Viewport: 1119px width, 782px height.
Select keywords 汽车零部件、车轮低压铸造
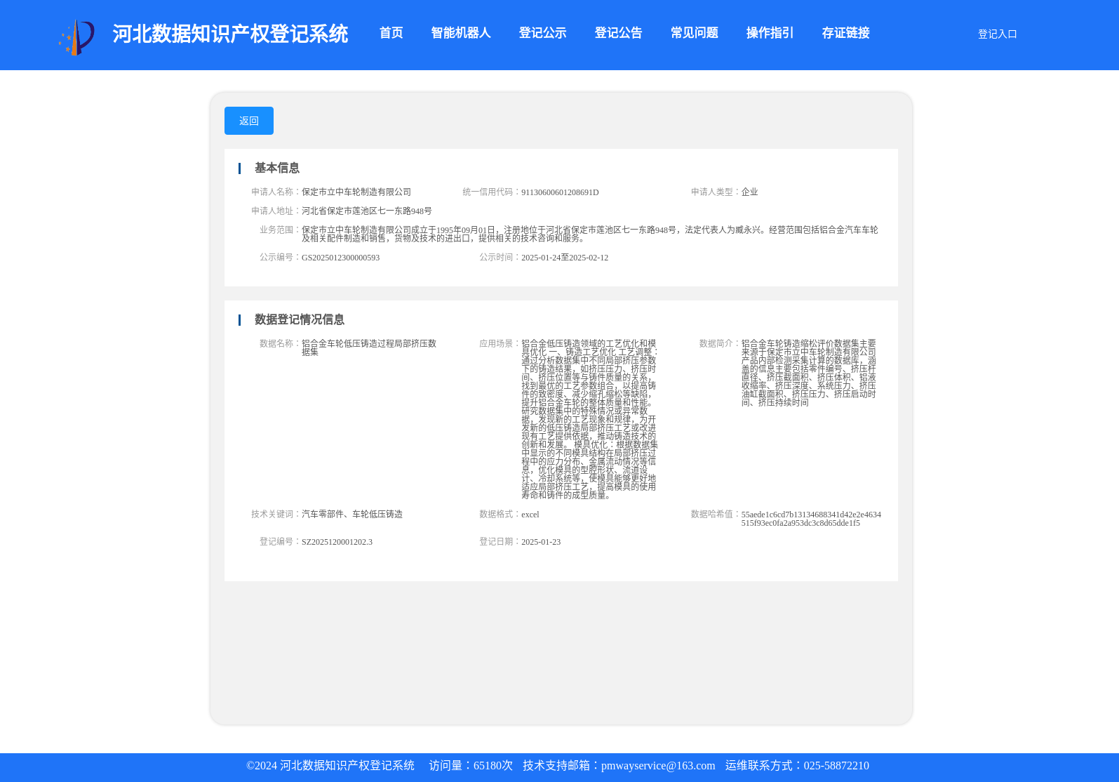click(x=352, y=514)
